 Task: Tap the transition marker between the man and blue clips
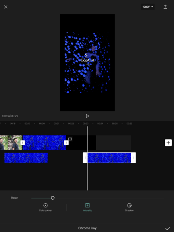23,143
